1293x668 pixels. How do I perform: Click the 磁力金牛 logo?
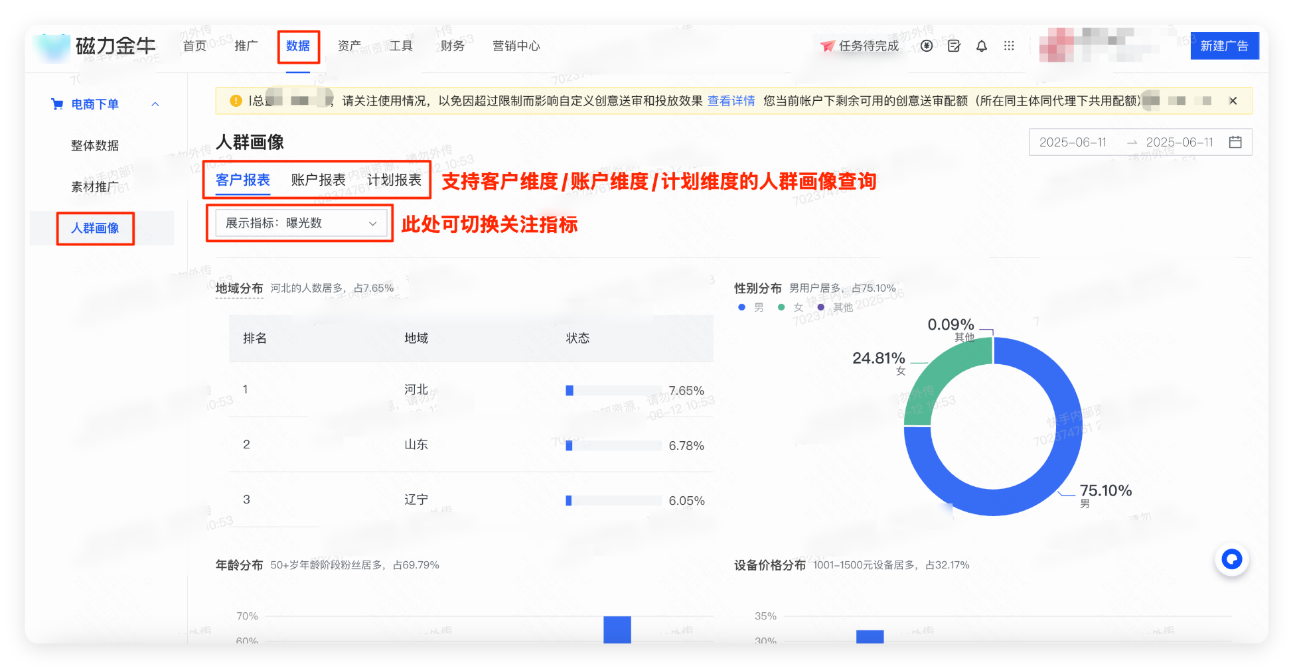[x=100, y=46]
